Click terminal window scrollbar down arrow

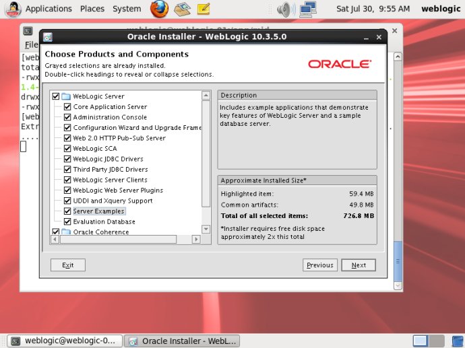coord(398,285)
